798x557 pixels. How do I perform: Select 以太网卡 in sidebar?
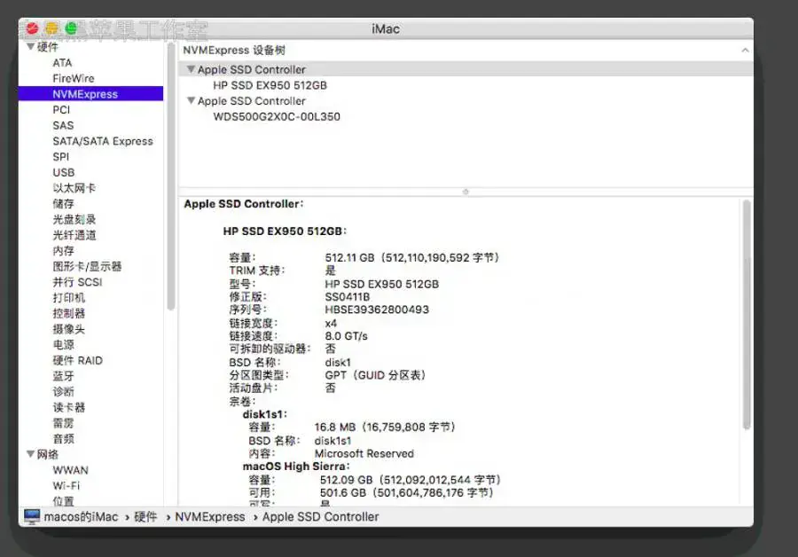(x=74, y=188)
